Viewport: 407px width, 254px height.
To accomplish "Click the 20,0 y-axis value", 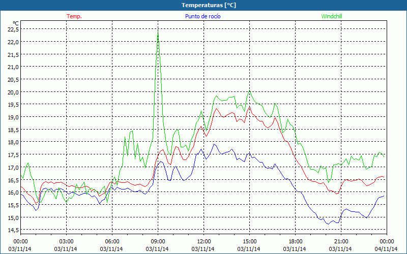I will [x=13, y=92].
